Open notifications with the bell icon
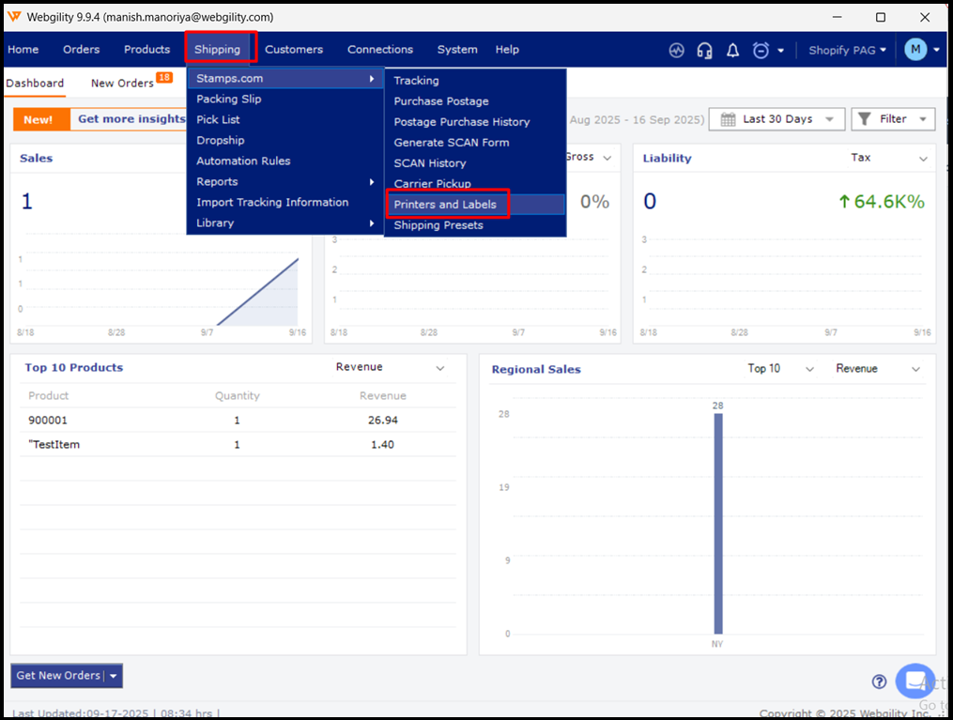The width and height of the screenshot is (953, 720). pyautogui.click(x=732, y=50)
